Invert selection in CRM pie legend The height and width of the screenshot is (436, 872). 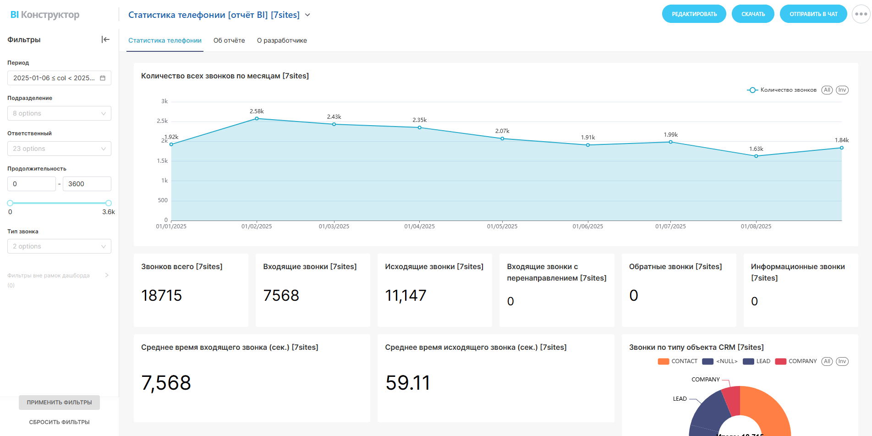click(842, 361)
